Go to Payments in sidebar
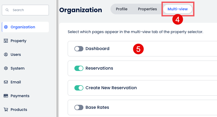Image resolution: width=217 pixels, height=117 pixels. pyautogui.click(x=20, y=96)
